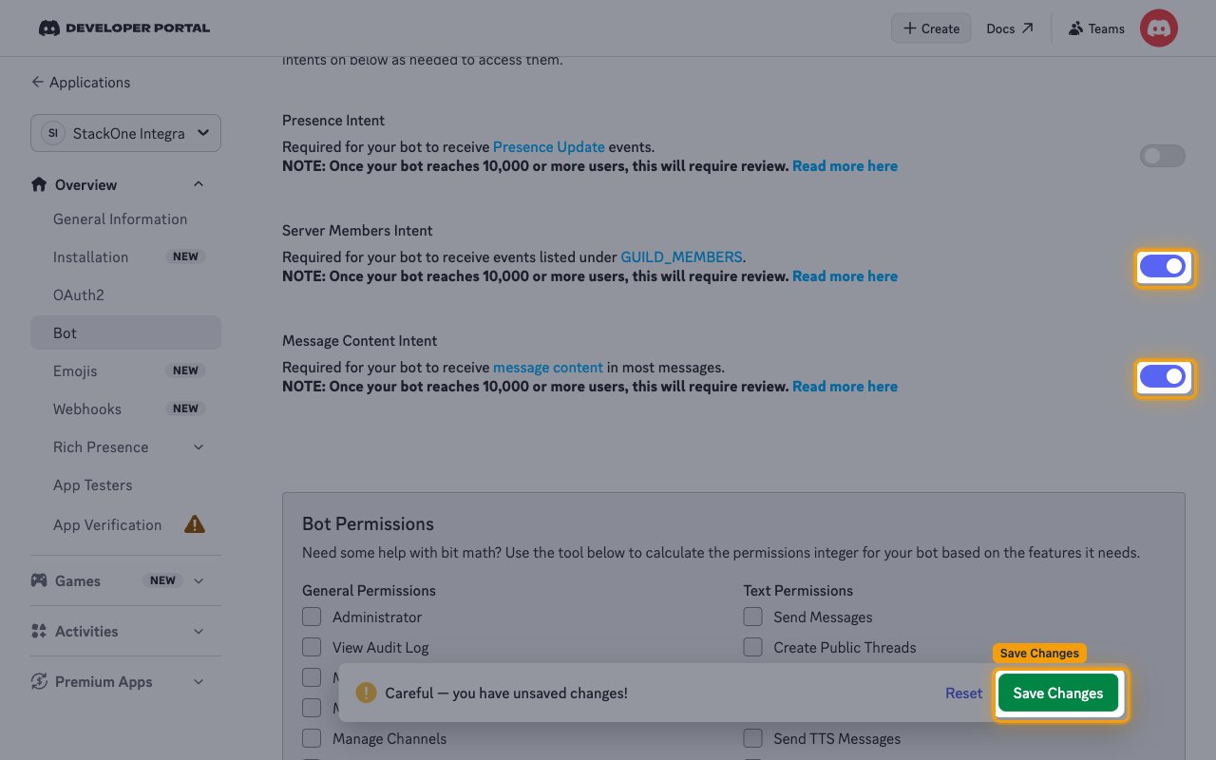Follow the GUILD_MEMBERS link
The width and height of the screenshot is (1216, 760).
coord(681,256)
